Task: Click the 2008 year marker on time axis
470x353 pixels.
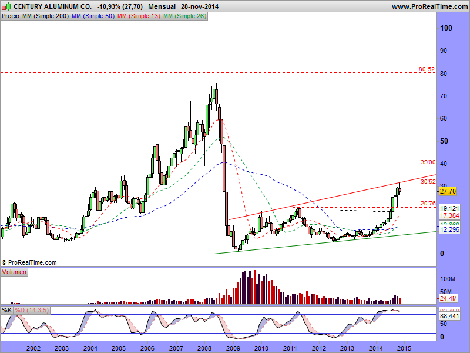Action: 204,348
